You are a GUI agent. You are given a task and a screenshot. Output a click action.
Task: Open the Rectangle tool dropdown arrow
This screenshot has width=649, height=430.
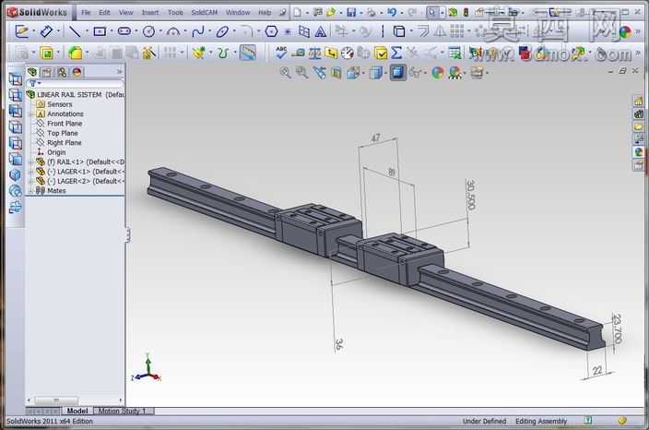click(x=112, y=31)
